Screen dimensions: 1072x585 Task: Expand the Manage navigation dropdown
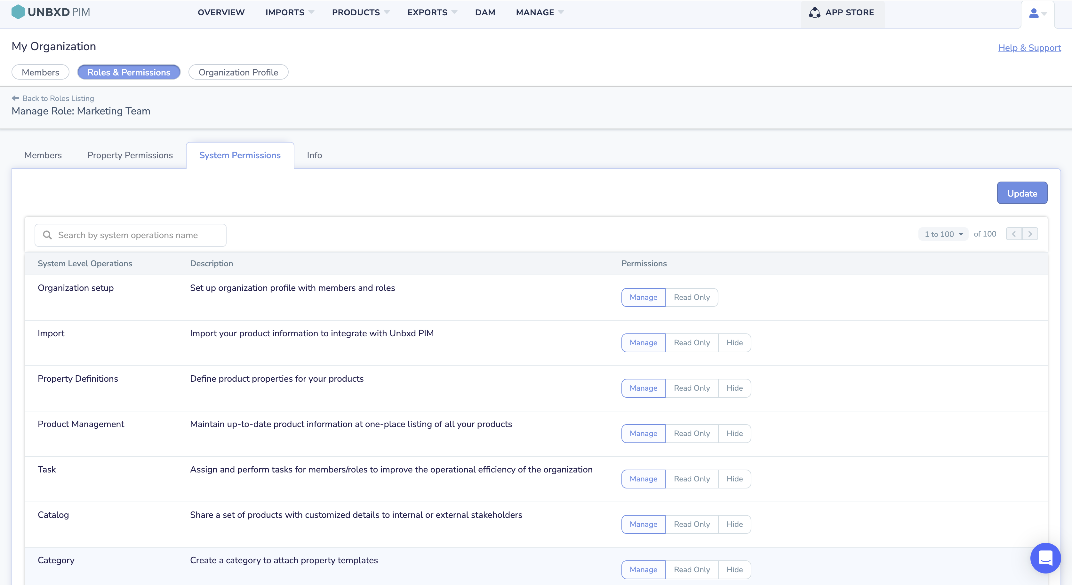point(539,12)
